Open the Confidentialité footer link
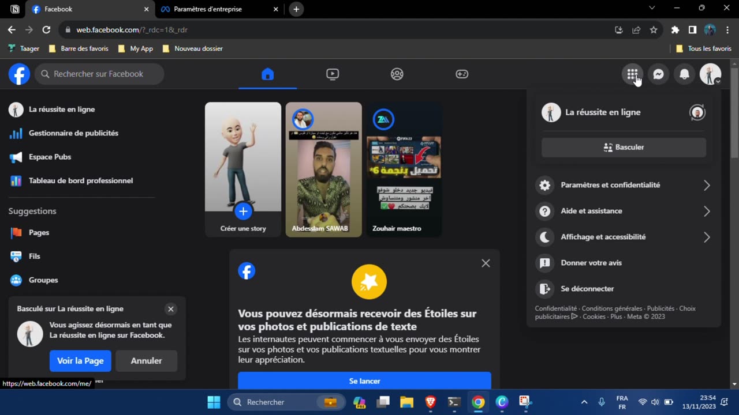 pyautogui.click(x=555, y=308)
